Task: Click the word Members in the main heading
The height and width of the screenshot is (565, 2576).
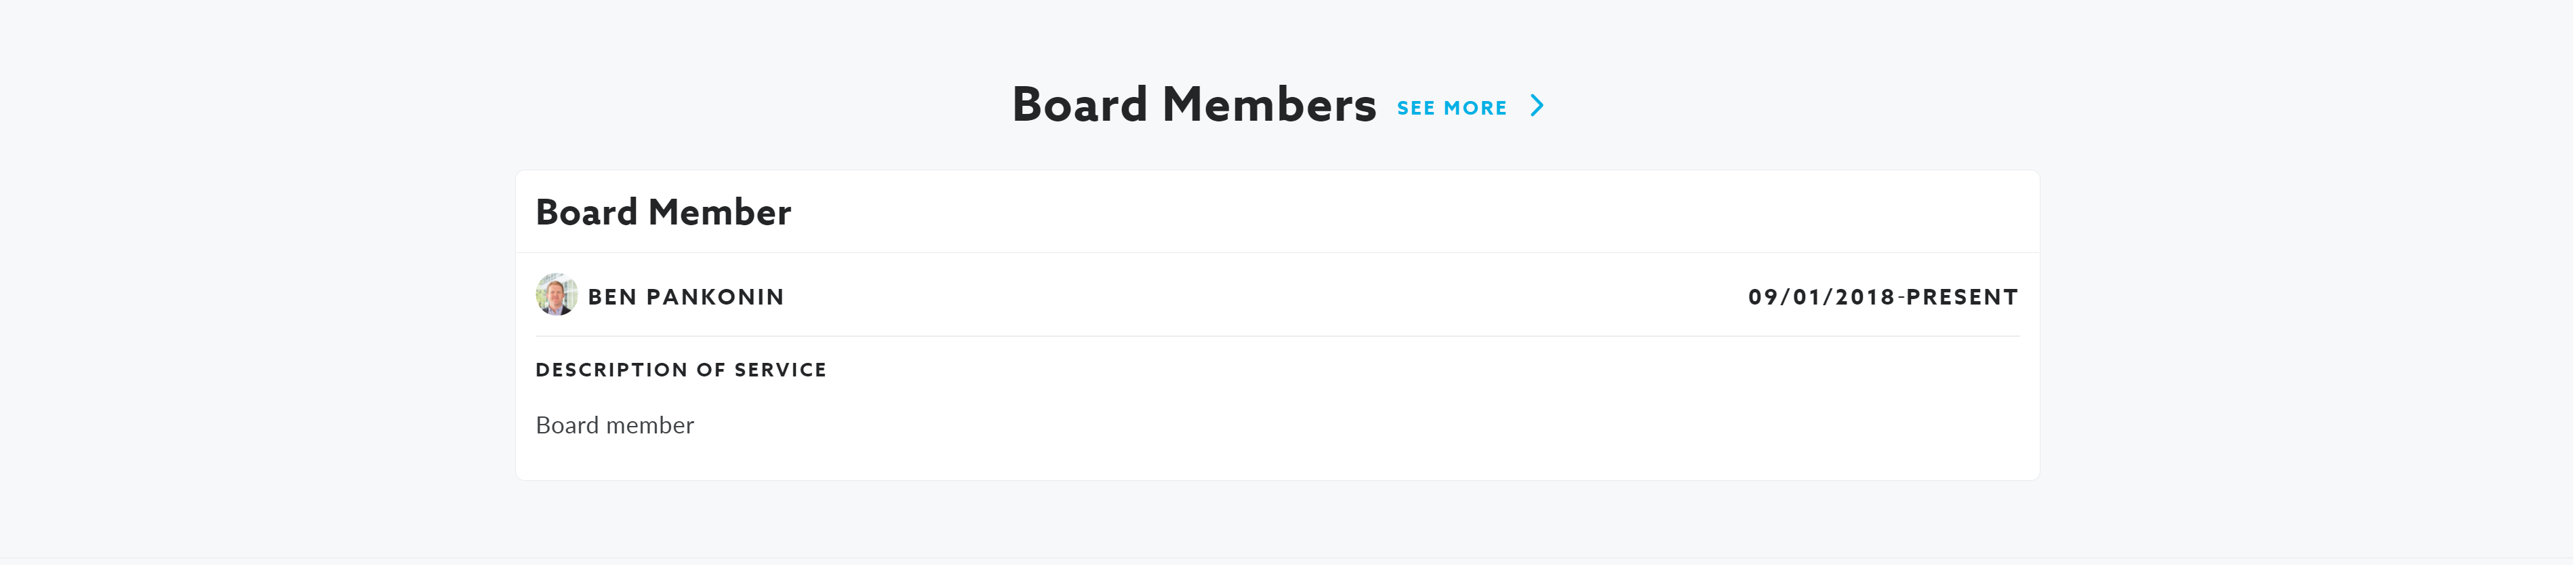Action: click(1268, 105)
